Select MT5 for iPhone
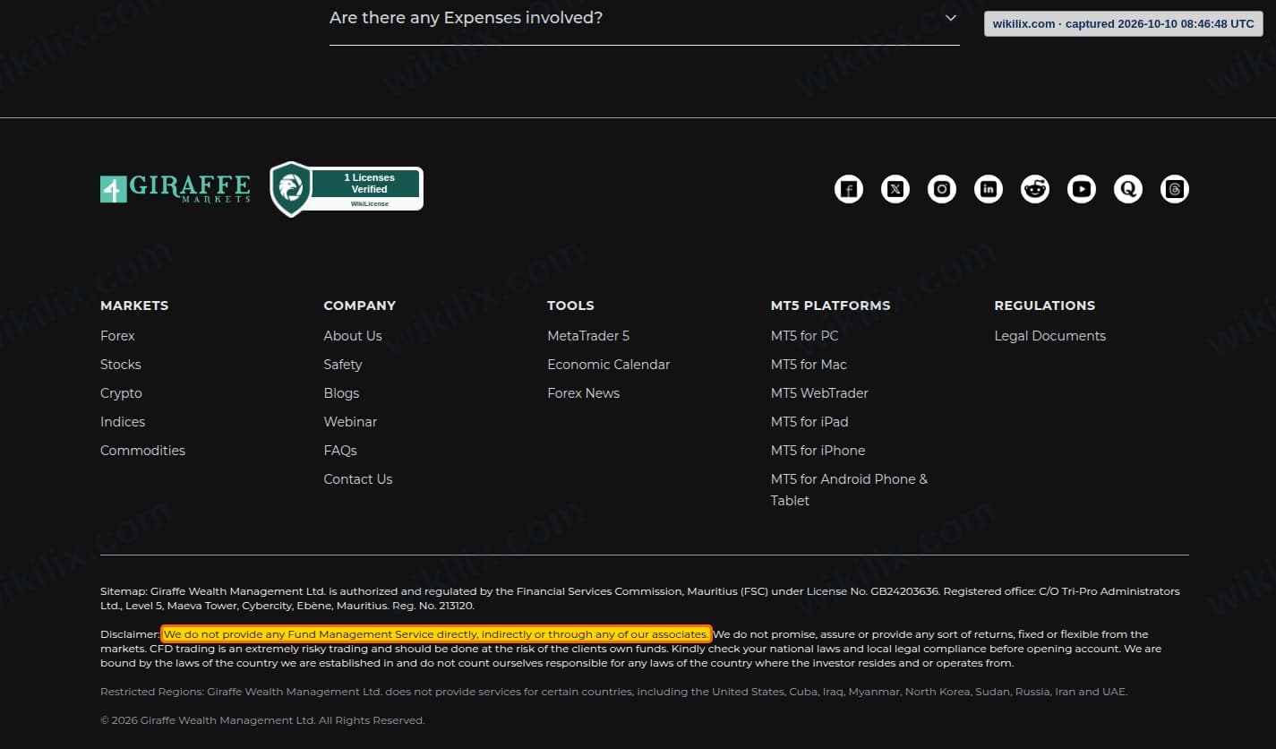This screenshot has width=1276, height=749. click(818, 451)
